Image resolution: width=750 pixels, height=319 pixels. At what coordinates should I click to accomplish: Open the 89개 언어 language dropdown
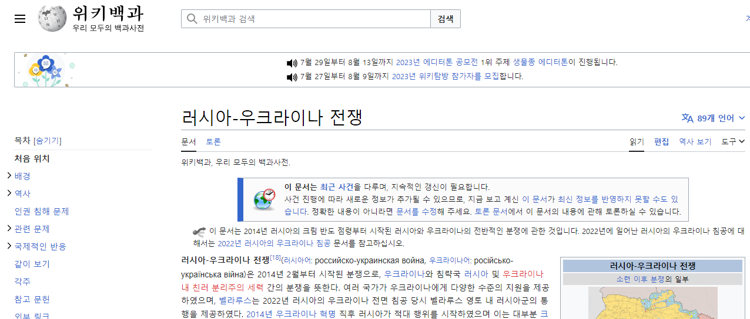[x=713, y=118]
